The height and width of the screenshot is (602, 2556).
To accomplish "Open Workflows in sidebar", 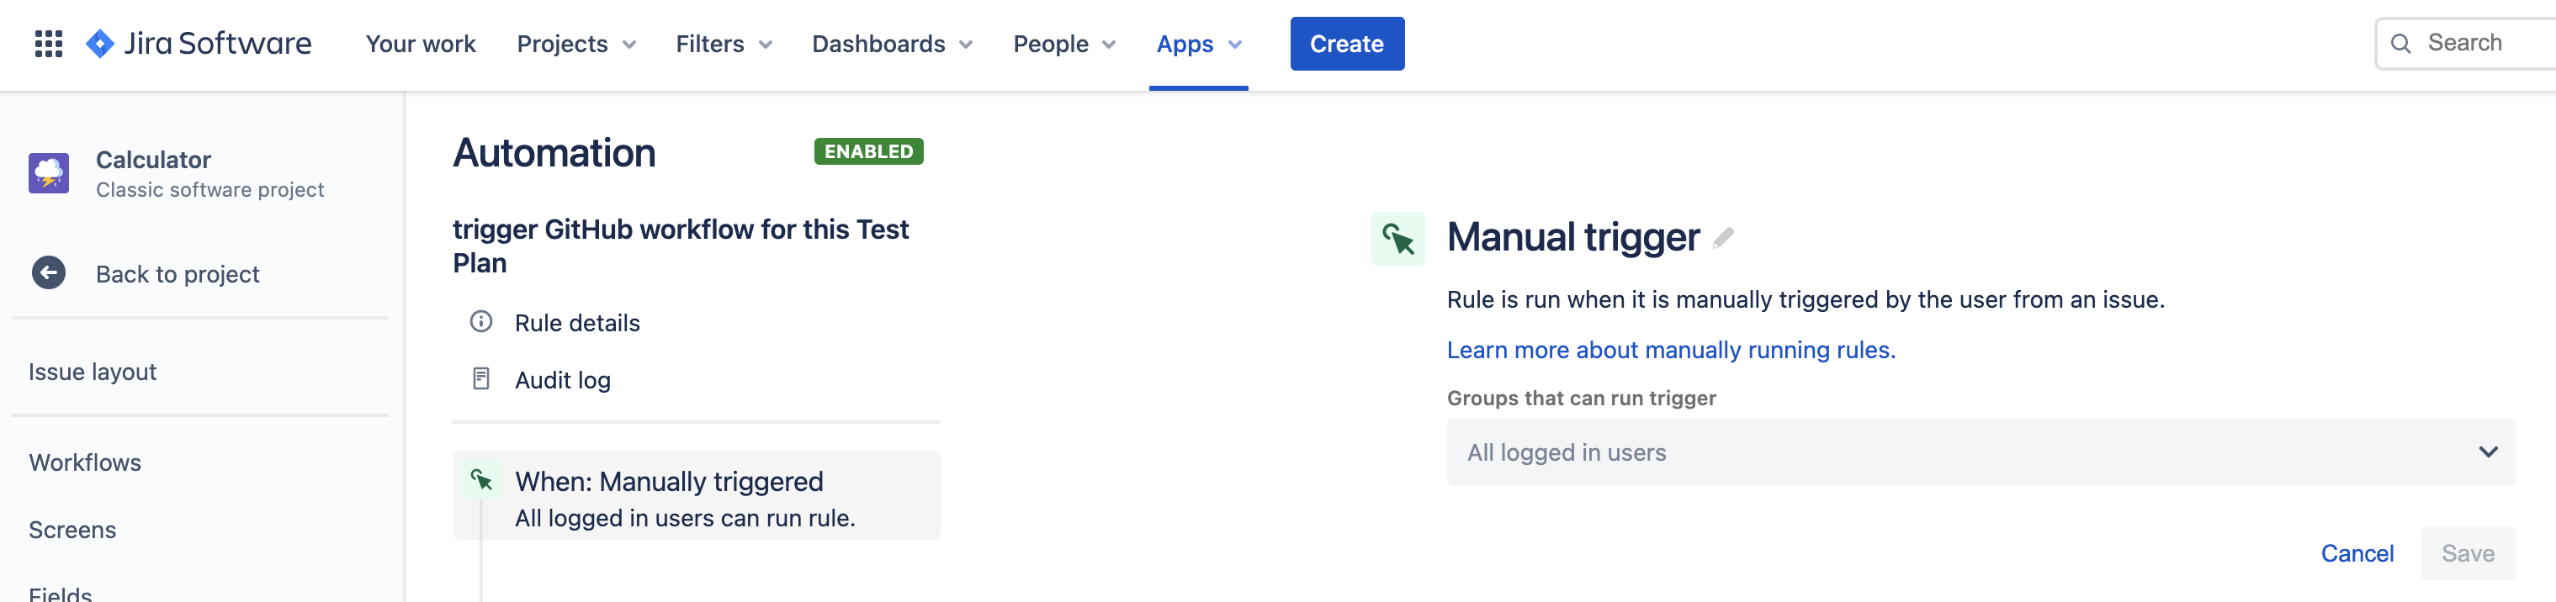I will point(85,462).
